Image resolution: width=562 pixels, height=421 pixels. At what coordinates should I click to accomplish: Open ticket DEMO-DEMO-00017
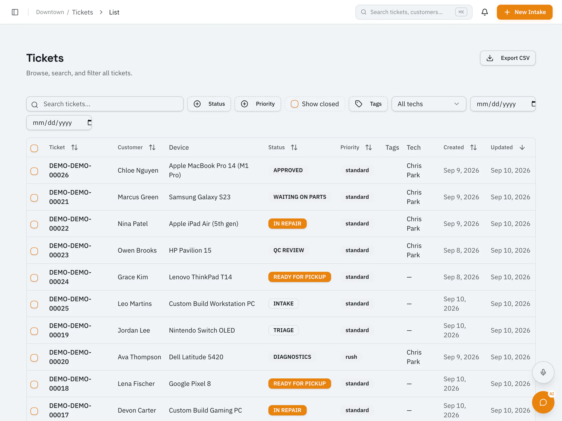click(x=70, y=410)
